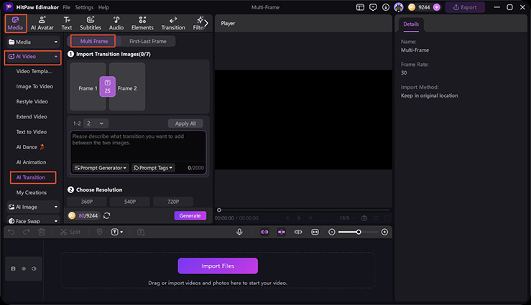
Task: Open the text type dropdown in timeline toolbar
Action: click(x=117, y=232)
